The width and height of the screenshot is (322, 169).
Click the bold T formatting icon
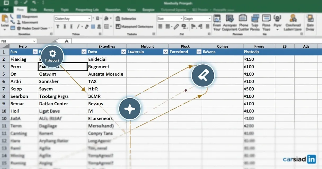click(58, 27)
